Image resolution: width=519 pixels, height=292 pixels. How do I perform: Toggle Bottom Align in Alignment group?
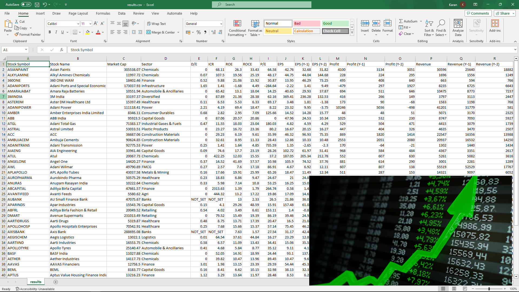coord(125,24)
